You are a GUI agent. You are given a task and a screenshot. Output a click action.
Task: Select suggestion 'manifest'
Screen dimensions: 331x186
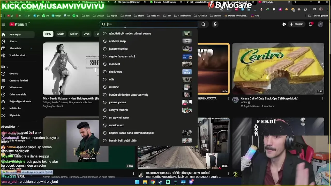pos(148,64)
